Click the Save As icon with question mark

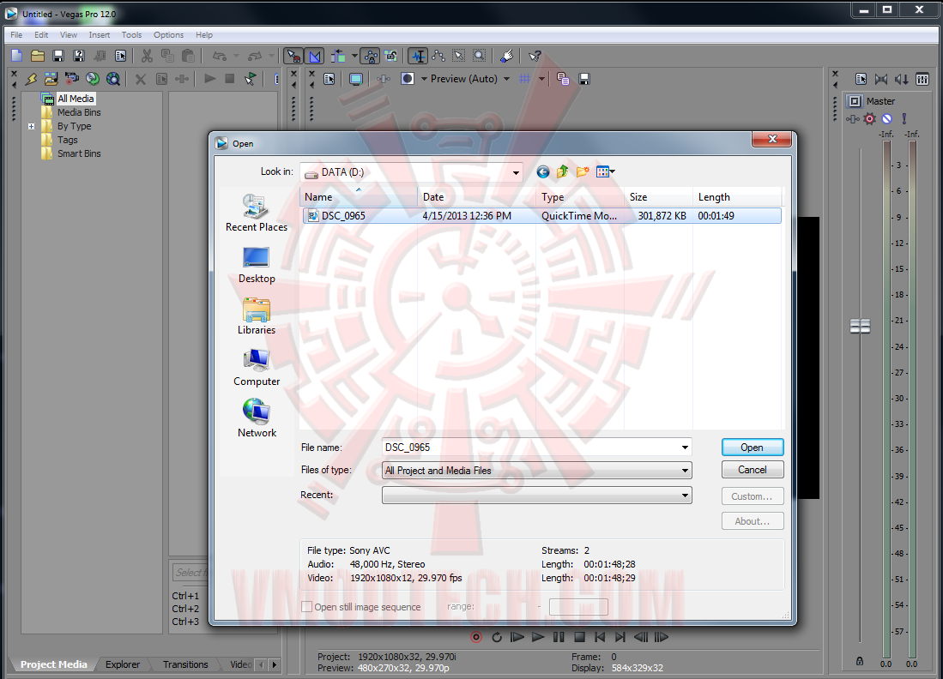(79, 56)
